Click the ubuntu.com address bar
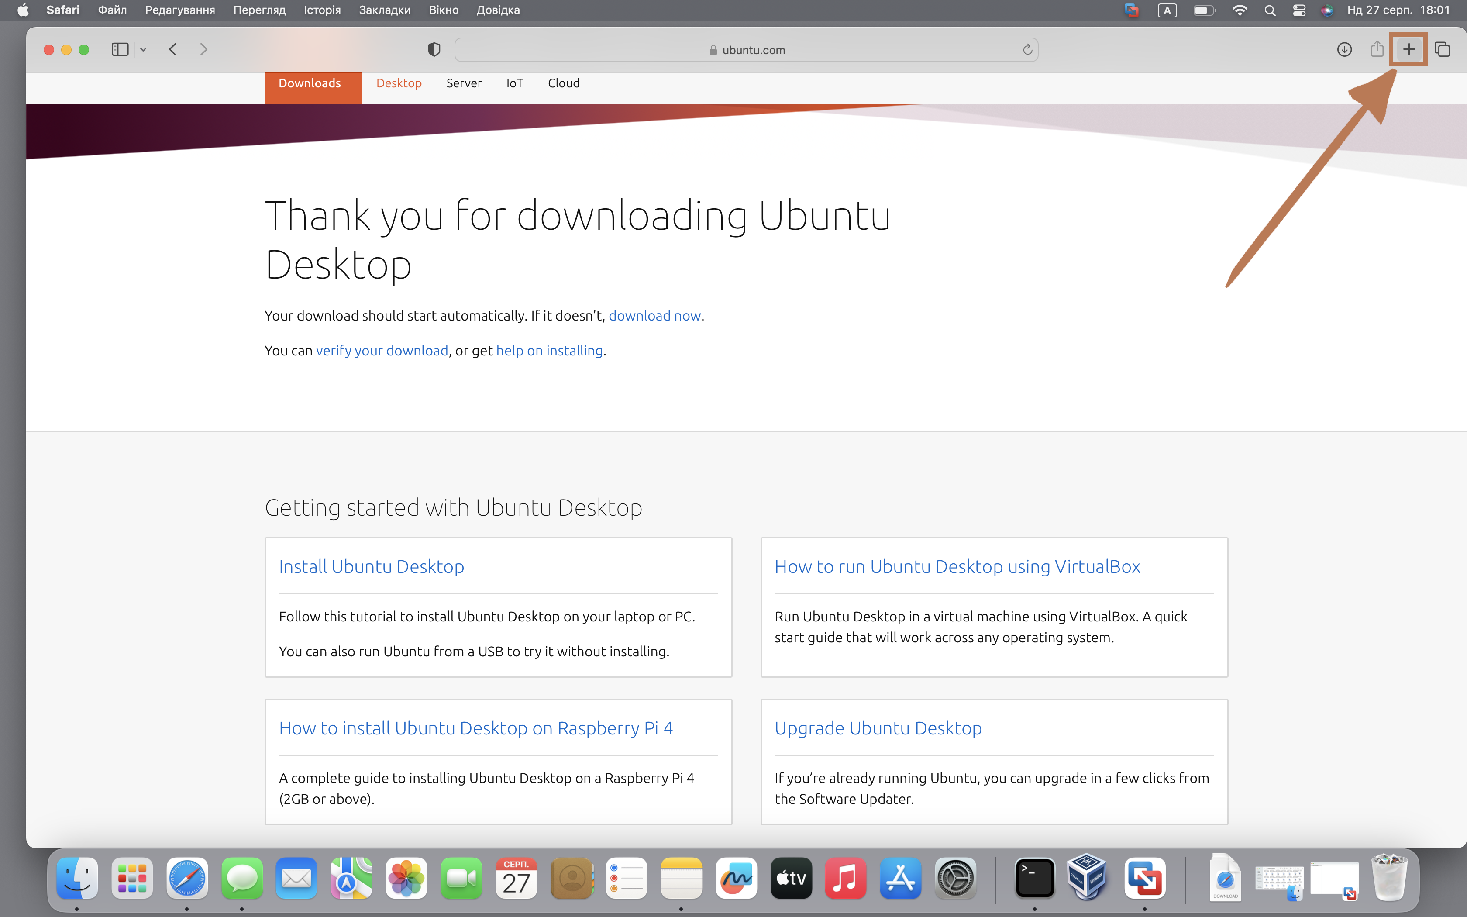The image size is (1467, 917). pos(746,50)
